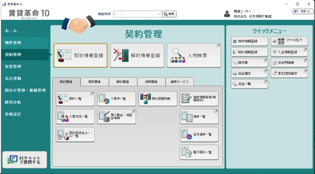Switch to 契約関連 tab
Viewport: 315px width, 174px height.
pyautogui.click(x=66, y=82)
